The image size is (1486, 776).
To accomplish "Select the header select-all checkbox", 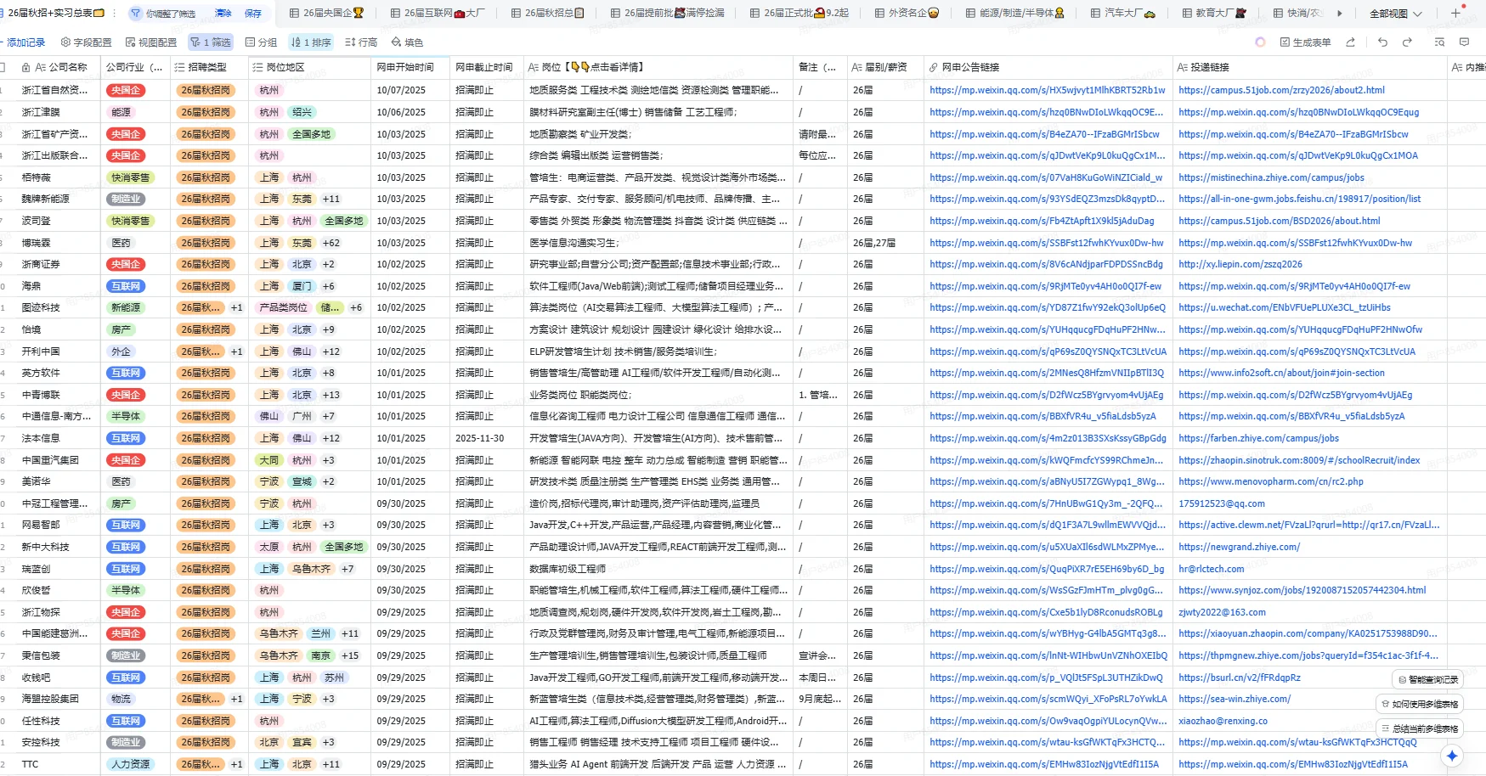I will (x=3, y=67).
